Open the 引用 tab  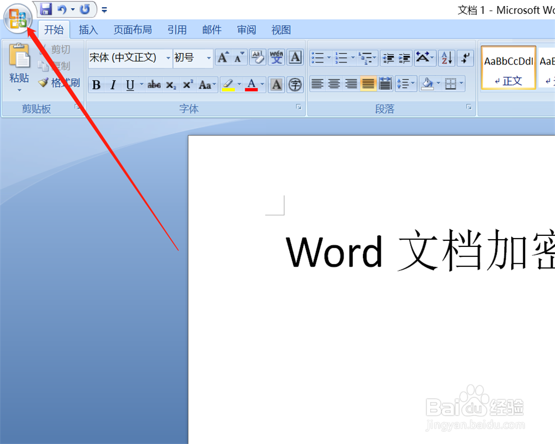point(177,30)
